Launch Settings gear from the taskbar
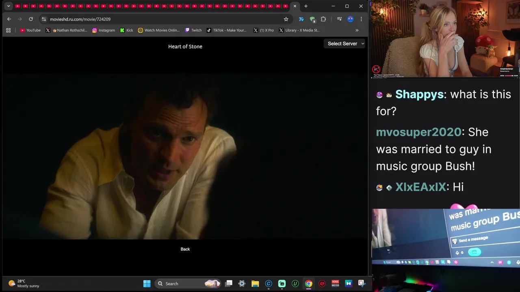Screen dimensions: 520x292 pos(242,283)
